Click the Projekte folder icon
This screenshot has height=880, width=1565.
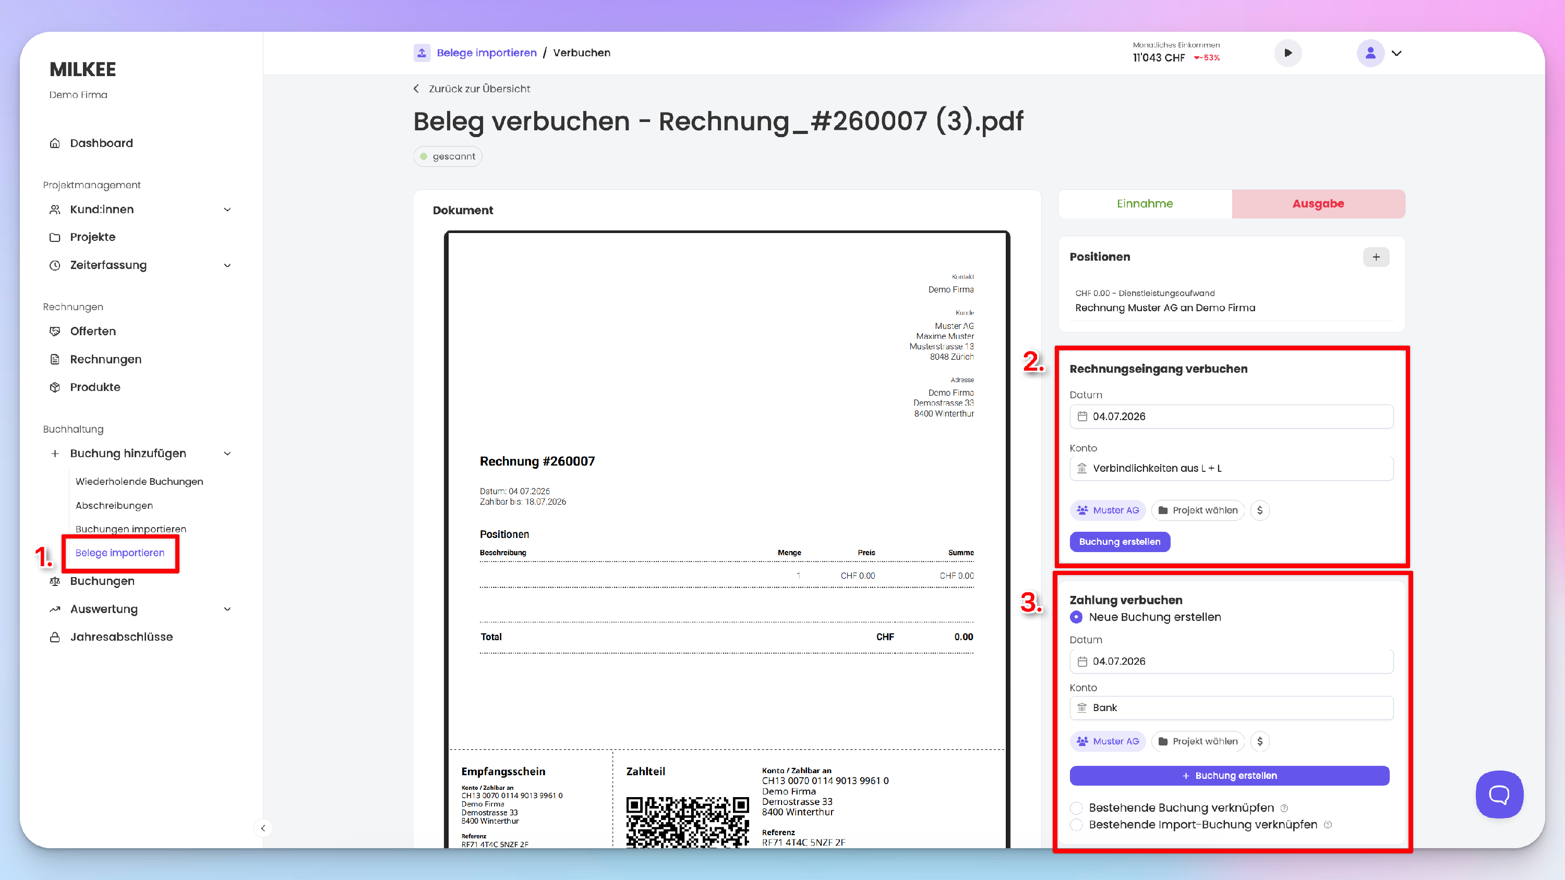(x=55, y=237)
